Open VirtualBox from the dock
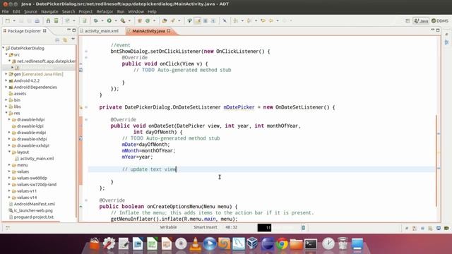452x254 pixels. click(253, 243)
